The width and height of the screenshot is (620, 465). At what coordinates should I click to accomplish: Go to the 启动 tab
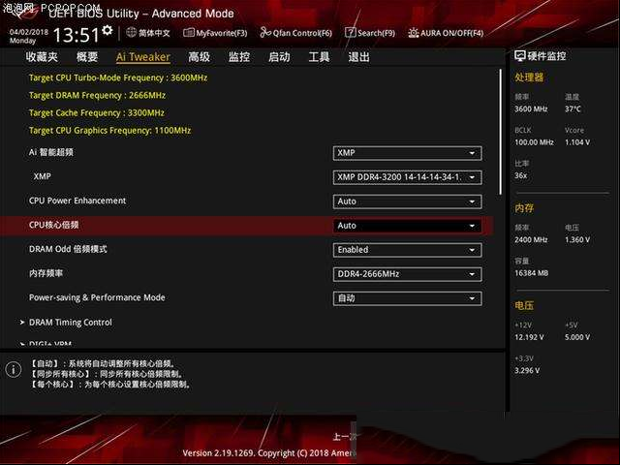pyautogui.click(x=279, y=57)
